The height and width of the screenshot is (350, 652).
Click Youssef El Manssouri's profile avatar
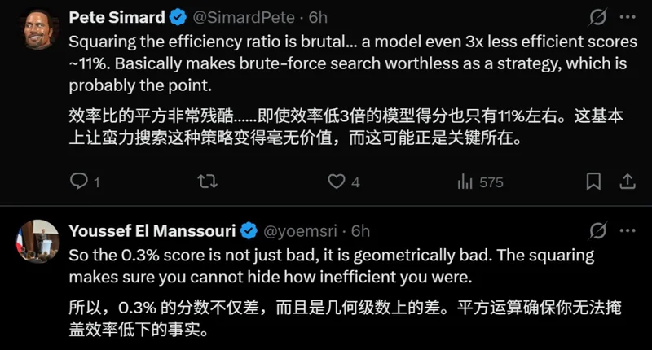click(37, 242)
